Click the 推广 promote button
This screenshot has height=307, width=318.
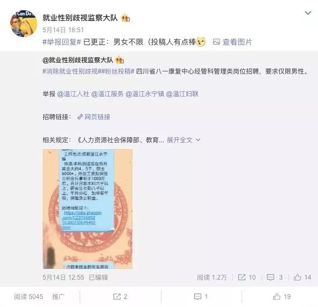(x=58, y=297)
